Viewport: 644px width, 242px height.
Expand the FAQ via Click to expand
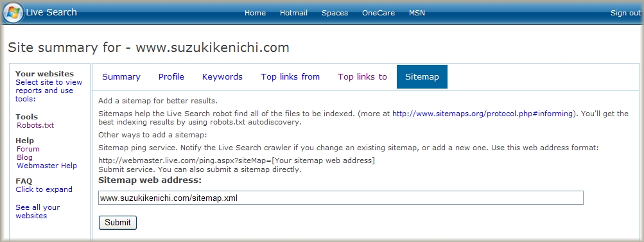44,189
